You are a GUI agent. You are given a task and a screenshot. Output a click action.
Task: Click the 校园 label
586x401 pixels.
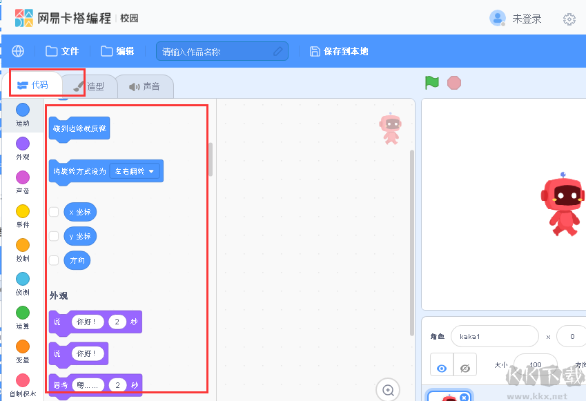click(x=129, y=19)
